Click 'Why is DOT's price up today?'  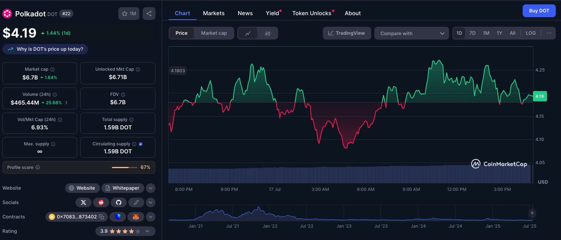coord(45,49)
